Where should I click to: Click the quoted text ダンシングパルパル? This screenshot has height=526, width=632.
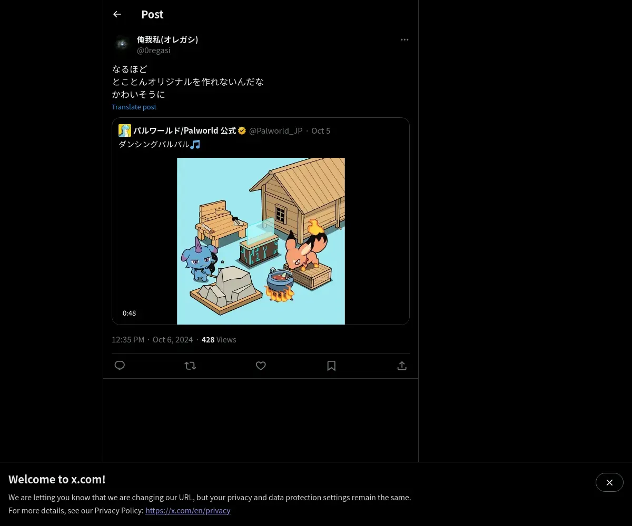[x=154, y=144]
